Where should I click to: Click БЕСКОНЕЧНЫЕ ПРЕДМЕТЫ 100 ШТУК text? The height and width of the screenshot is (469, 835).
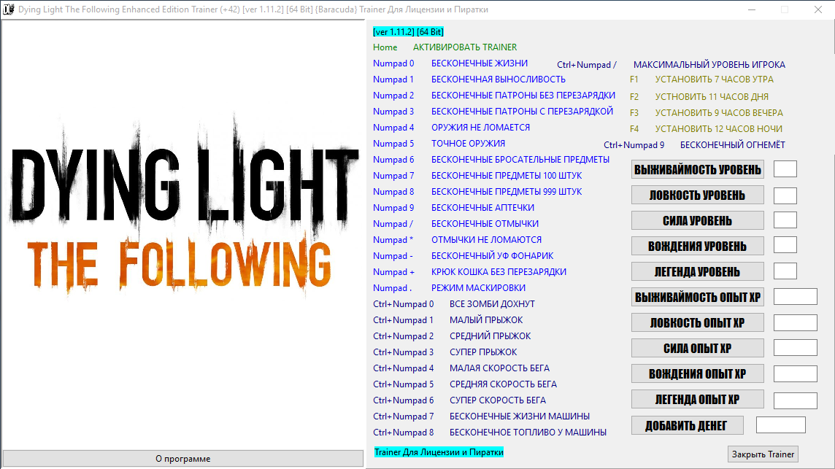(x=507, y=176)
